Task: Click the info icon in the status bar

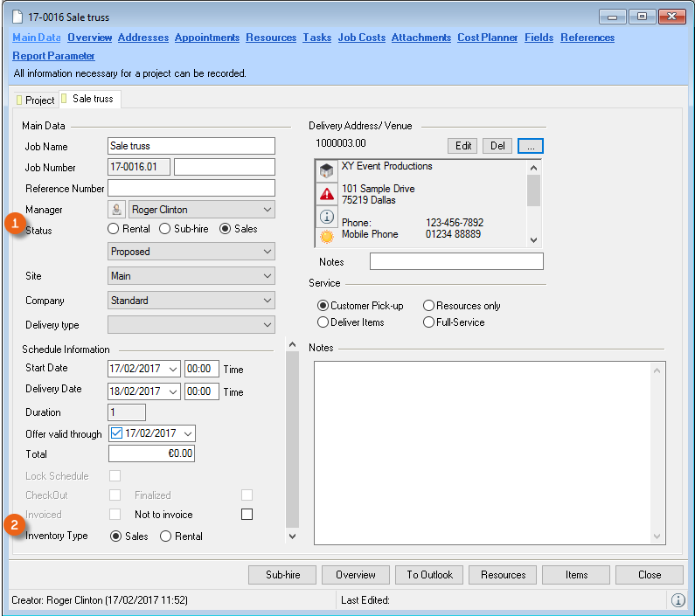Action: 678,600
